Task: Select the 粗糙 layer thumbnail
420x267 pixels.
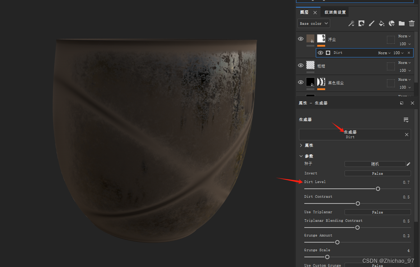Action: pyautogui.click(x=310, y=65)
